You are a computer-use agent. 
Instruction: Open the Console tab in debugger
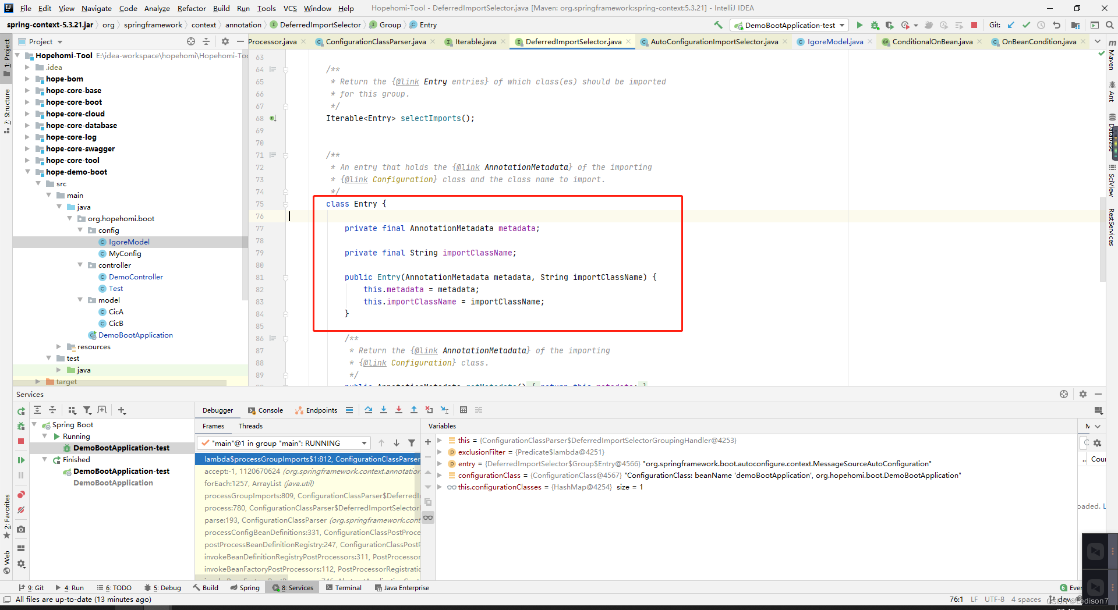[x=266, y=410]
